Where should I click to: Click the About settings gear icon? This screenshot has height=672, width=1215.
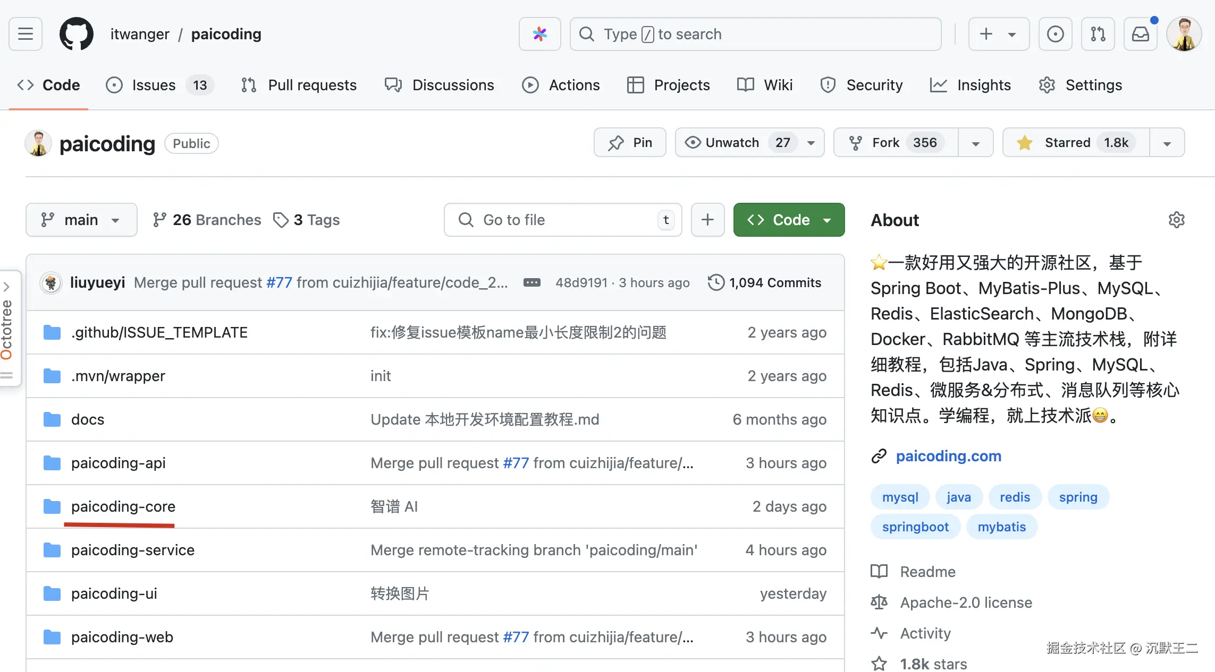[x=1176, y=220]
